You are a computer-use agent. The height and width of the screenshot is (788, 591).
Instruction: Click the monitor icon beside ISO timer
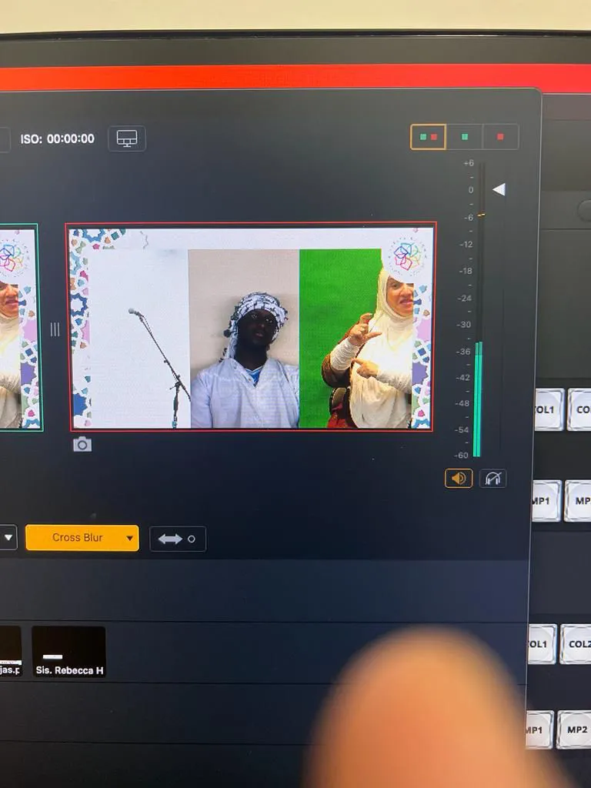point(127,139)
